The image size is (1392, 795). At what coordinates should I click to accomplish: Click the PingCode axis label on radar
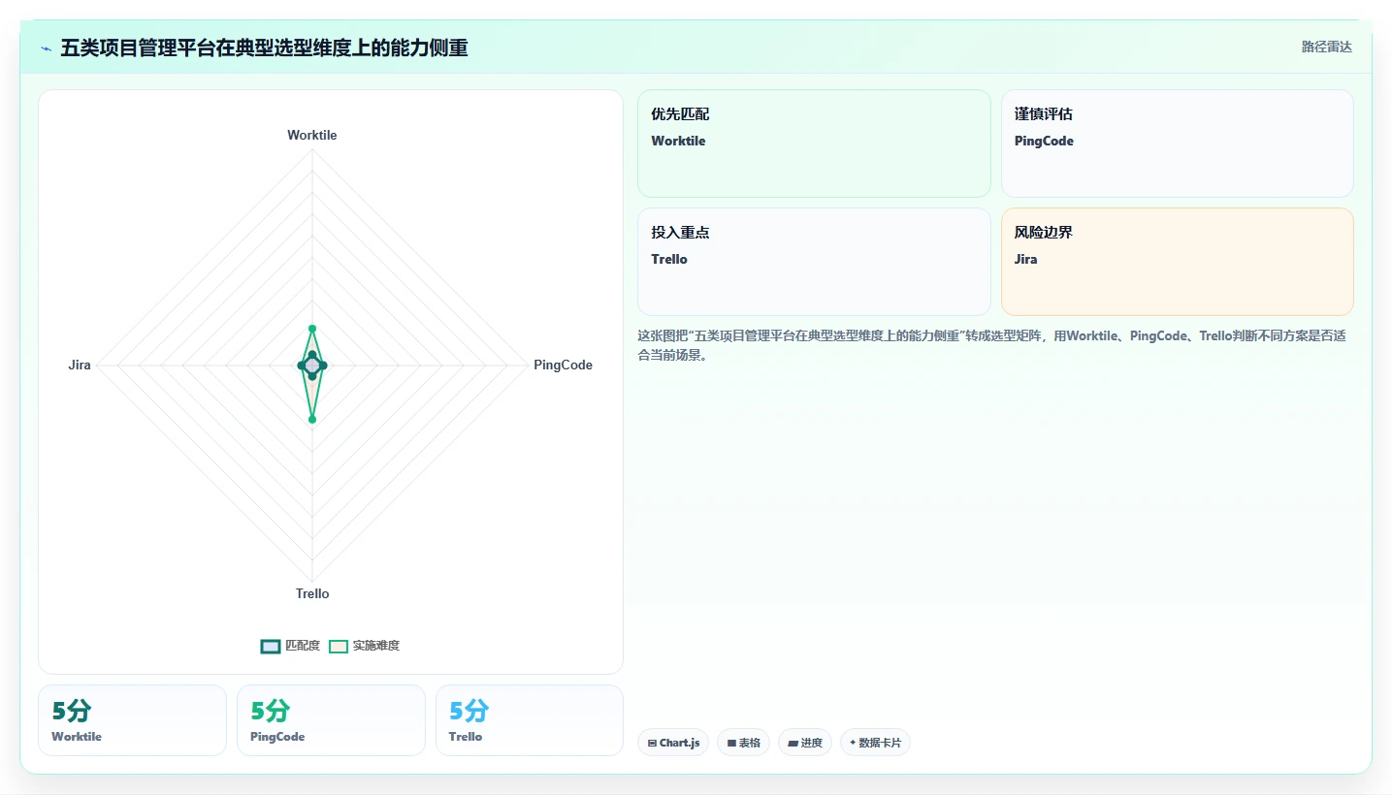pyautogui.click(x=563, y=365)
